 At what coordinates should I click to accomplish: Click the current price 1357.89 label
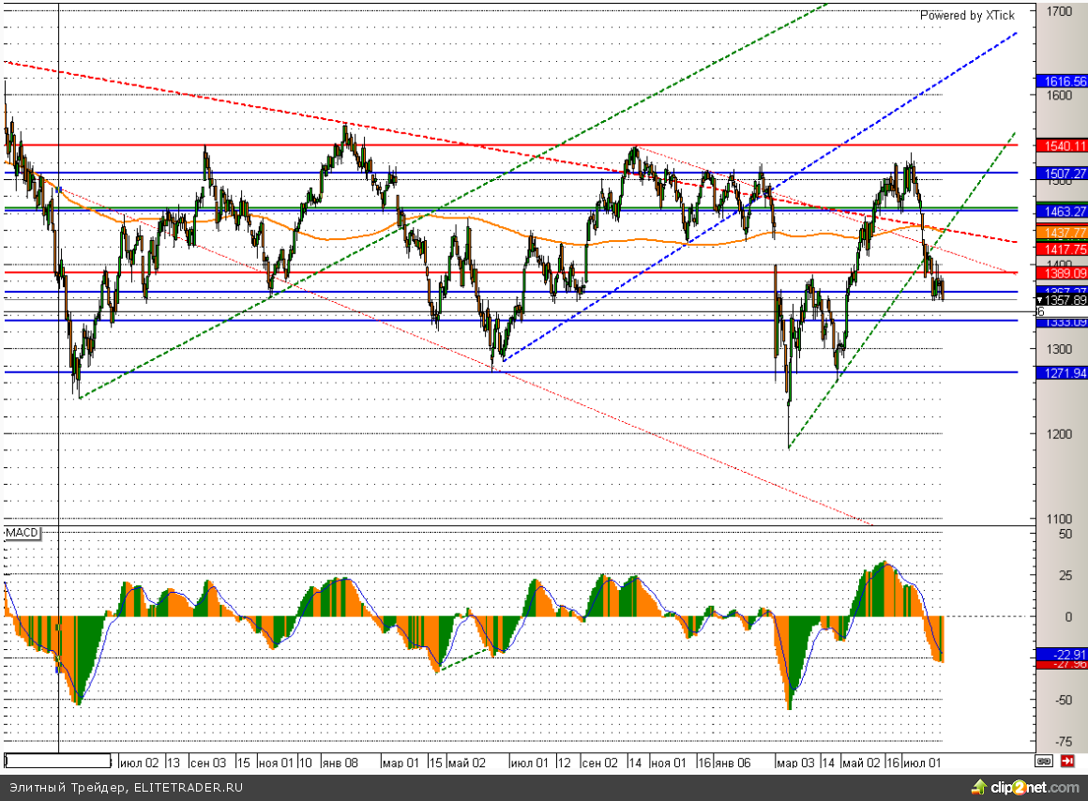(1062, 300)
